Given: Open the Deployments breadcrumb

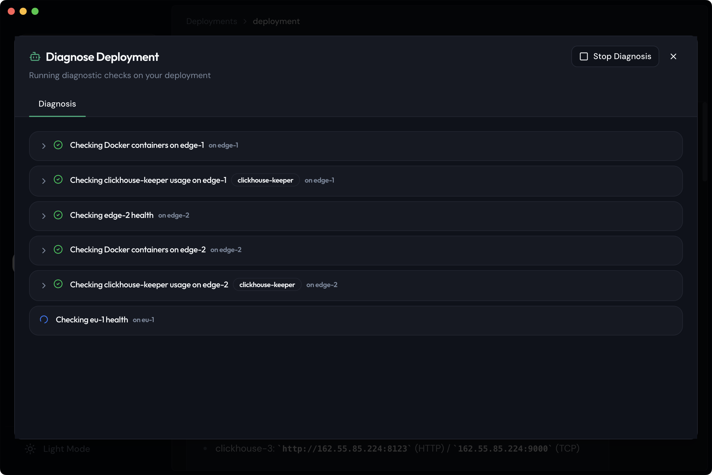Looking at the screenshot, I should [212, 21].
